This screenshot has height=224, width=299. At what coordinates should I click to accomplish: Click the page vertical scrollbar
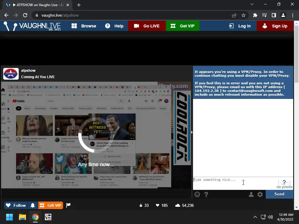pos(296,54)
